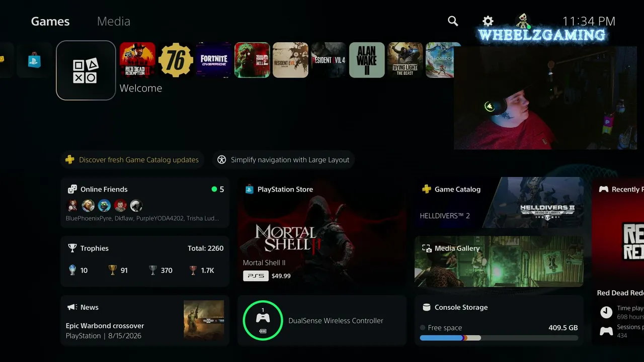Click the friend names list starting BluePhoenixPyre
This screenshot has width=644, height=362.
point(142,219)
